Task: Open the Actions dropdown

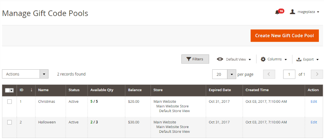Action: 25,74
